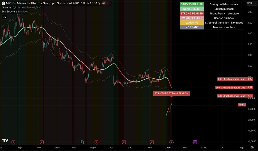Screen dimensions: 258x151
Task: Click the pink data-mode wave icon
Action: [108, 3]
